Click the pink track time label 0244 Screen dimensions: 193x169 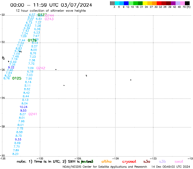50,16
